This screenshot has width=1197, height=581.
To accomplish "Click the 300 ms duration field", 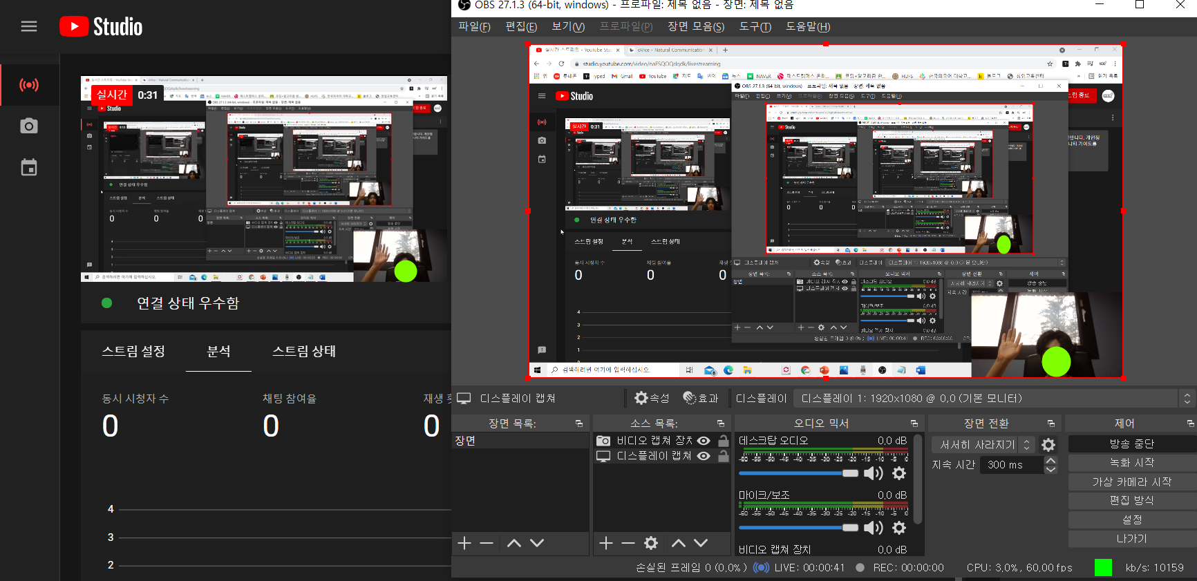I will coord(1012,465).
